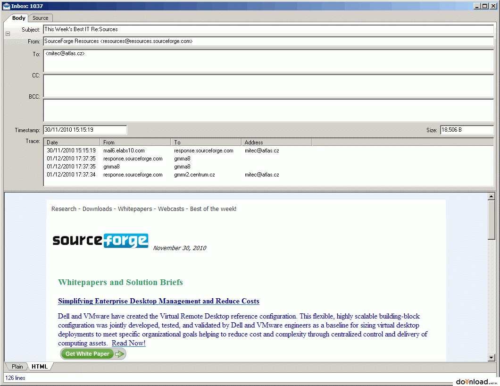This screenshot has width=500, height=386.
Task: Click the From address field
Action: pyautogui.click(x=268, y=41)
